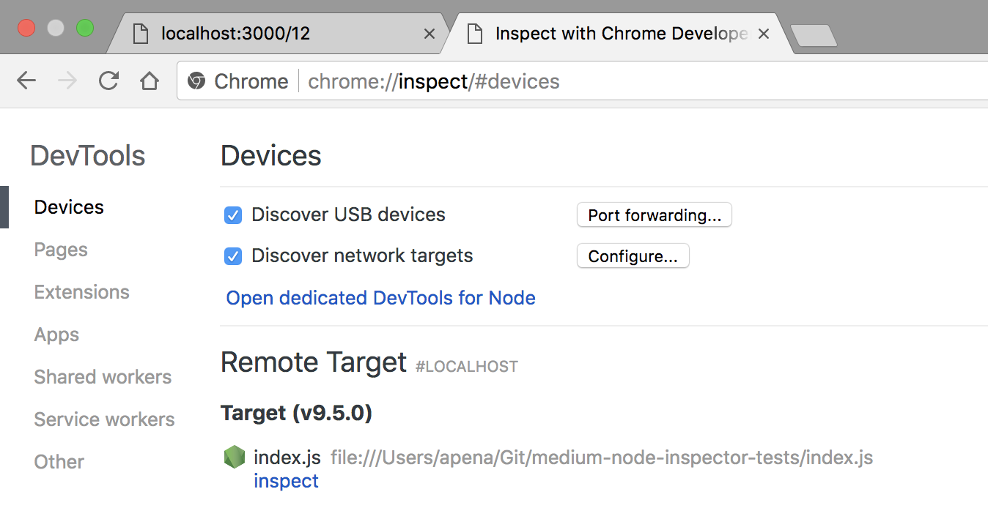Reload the current page

click(x=108, y=81)
